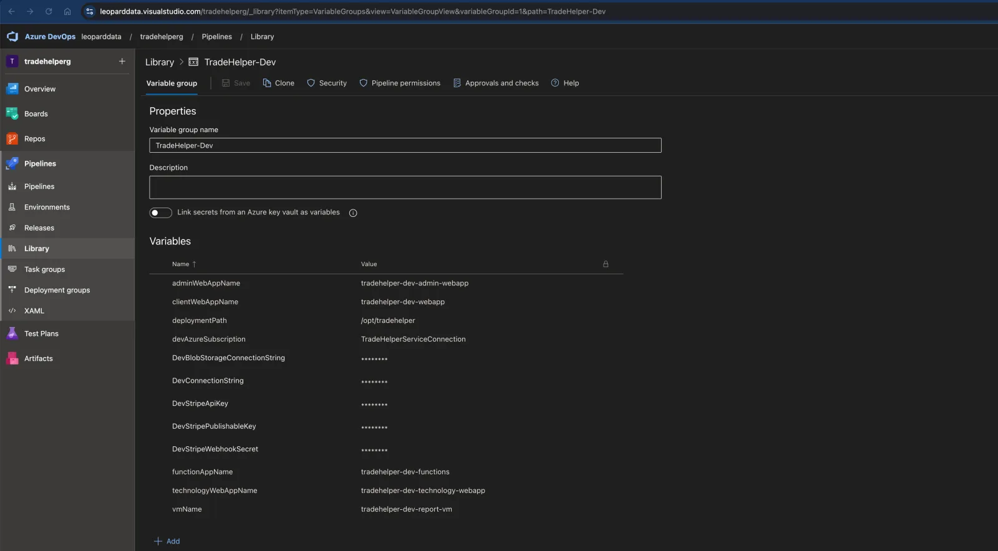
Task: Go to Library breadcrumb in page header
Action: (x=160, y=62)
